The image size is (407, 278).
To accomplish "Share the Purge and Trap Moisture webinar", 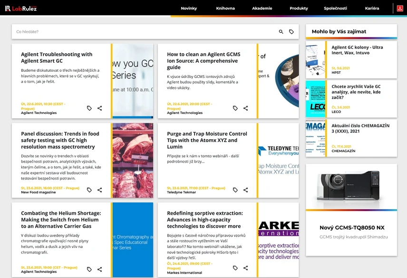I will (246, 190).
